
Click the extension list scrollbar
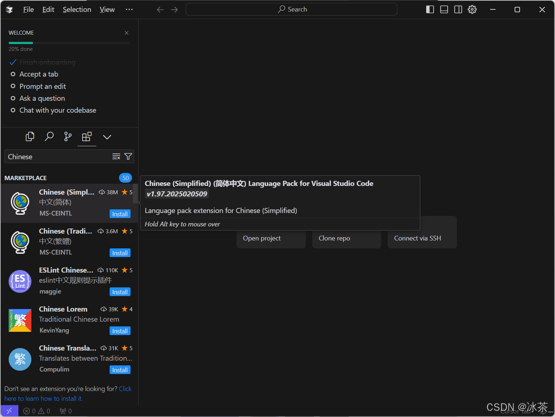pyautogui.click(x=136, y=194)
